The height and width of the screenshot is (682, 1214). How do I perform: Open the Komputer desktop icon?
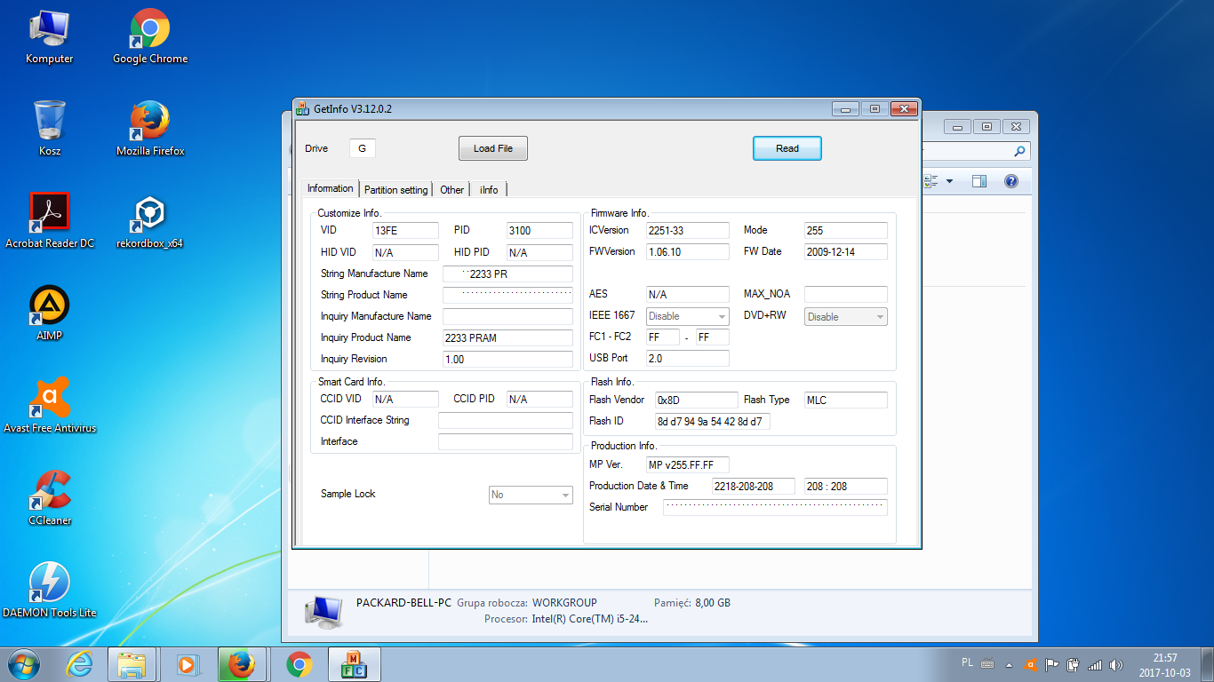click(x=50, y=37)
